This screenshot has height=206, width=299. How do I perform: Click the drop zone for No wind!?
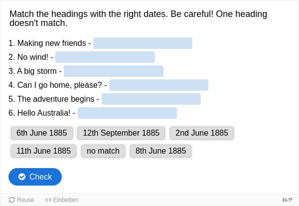pos(105,57)
